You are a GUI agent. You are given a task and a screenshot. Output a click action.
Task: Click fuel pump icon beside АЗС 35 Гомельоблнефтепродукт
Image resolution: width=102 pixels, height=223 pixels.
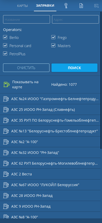(x=6, y=120)
